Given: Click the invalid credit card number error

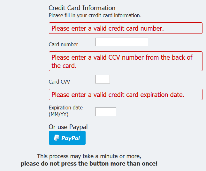Looking at the screenshot, I should click(108, 28).
